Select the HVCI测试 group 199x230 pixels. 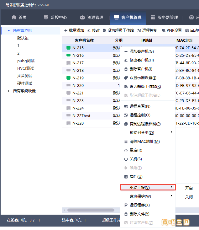point(26,68)
